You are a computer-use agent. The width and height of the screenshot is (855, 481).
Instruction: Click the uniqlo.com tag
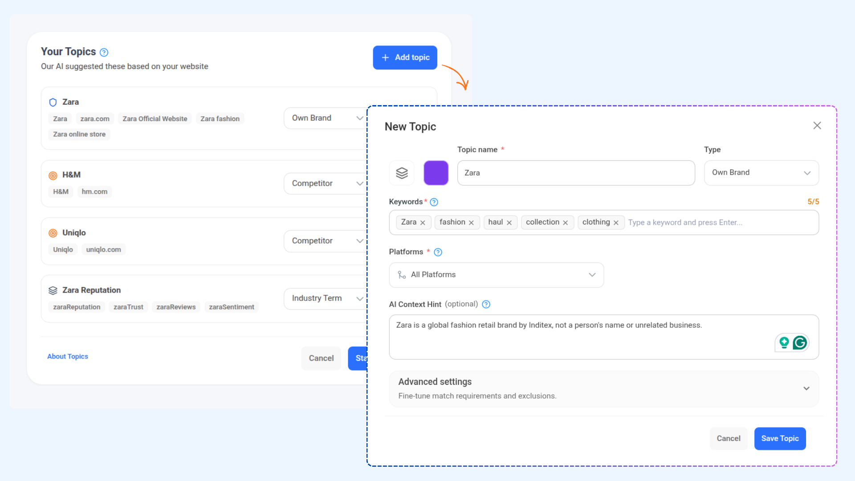[x=104, y=249]
